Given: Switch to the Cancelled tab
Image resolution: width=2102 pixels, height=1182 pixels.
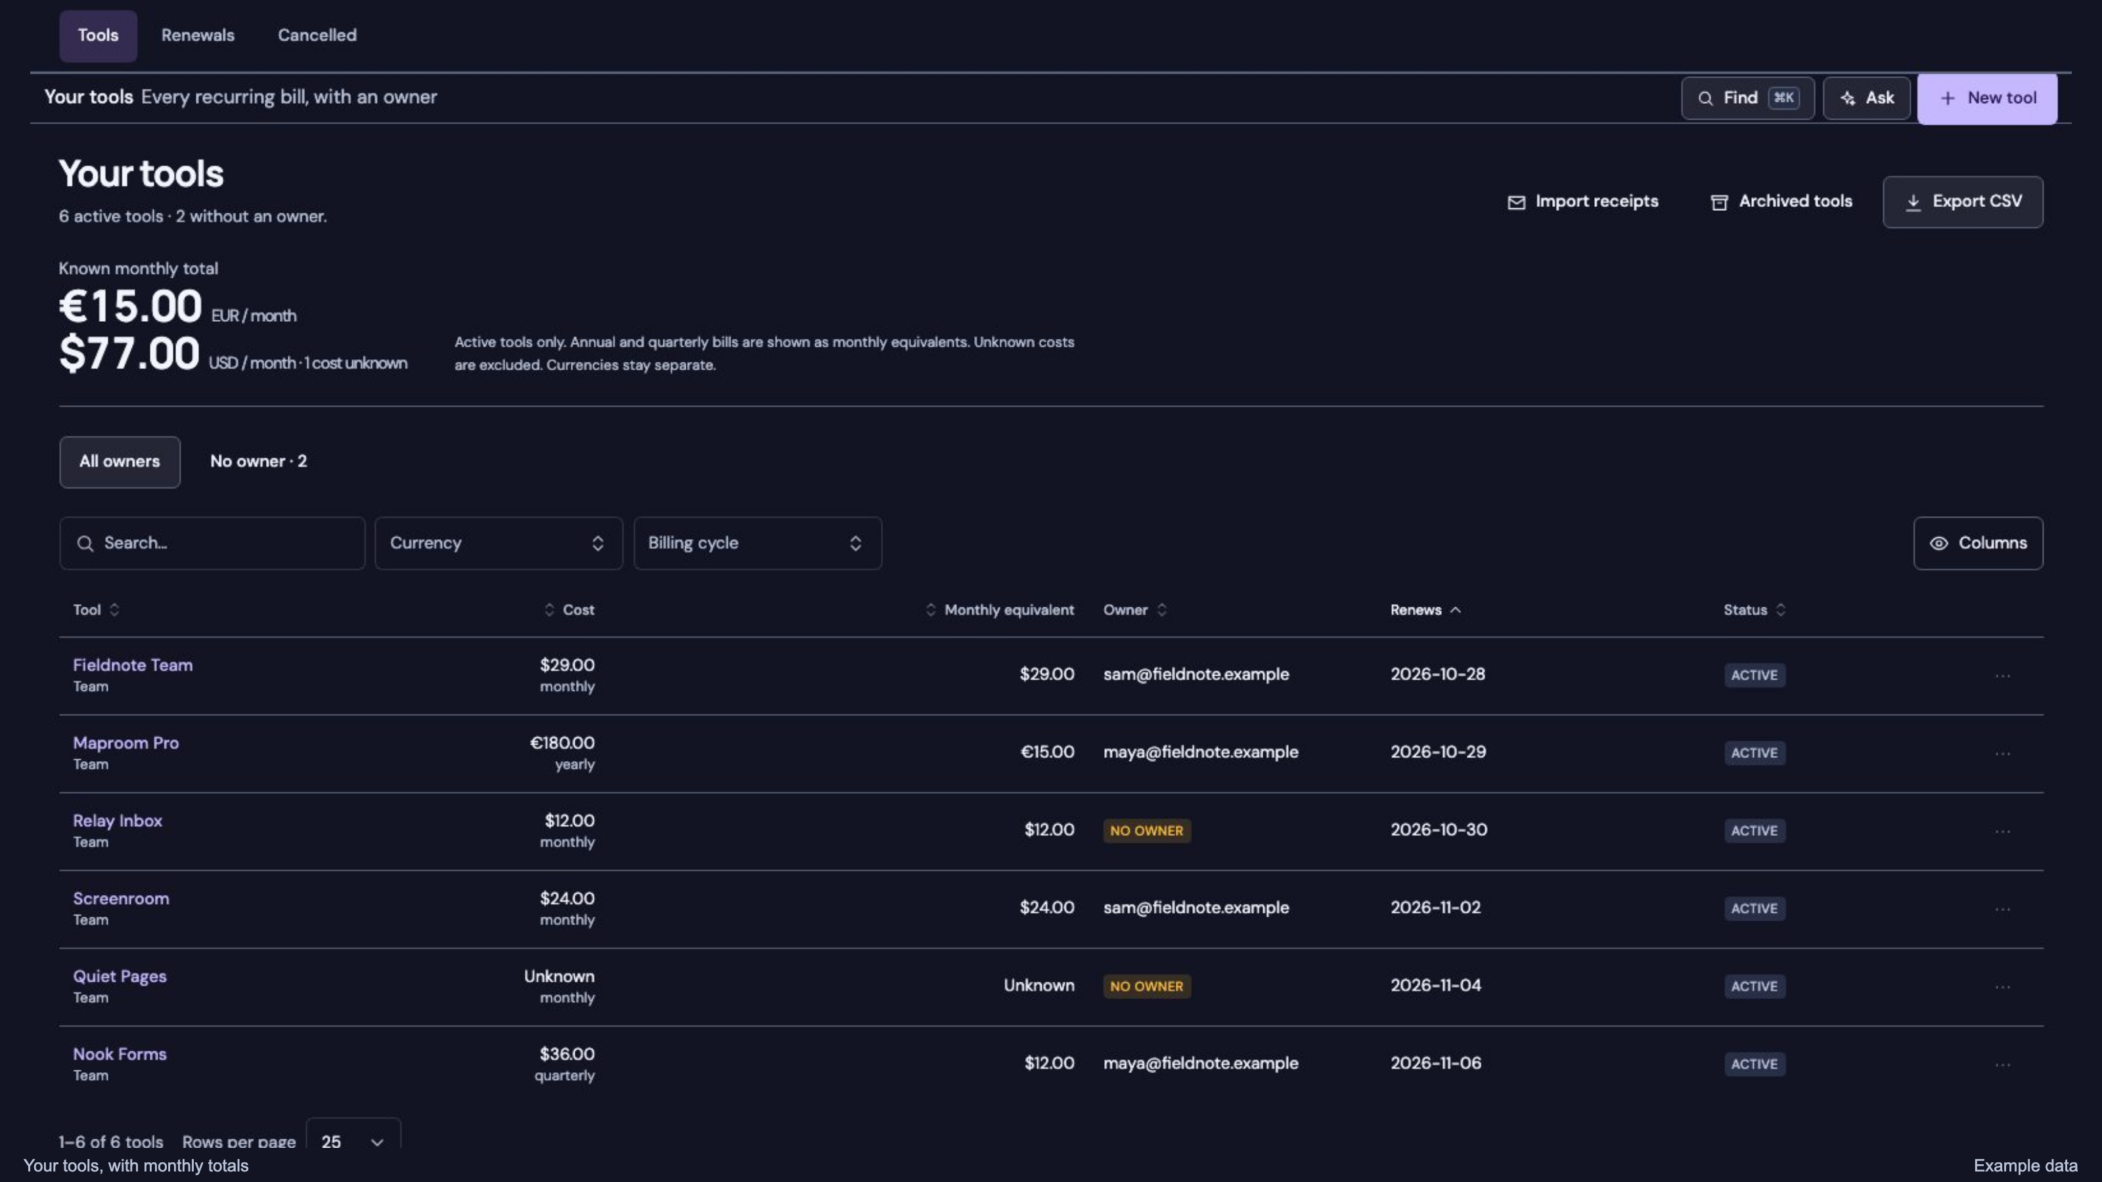Looking at the screenshot, I should pyautogui.click(x=317, y=35).
